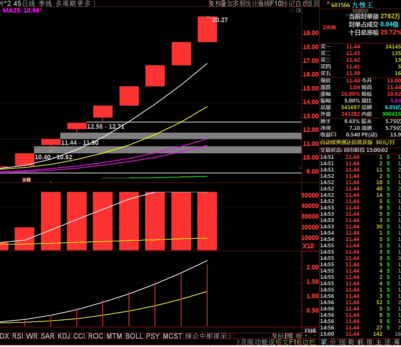The image size is (401, 347).
Task: Click the 20.27 high price label
Action: 220,20
